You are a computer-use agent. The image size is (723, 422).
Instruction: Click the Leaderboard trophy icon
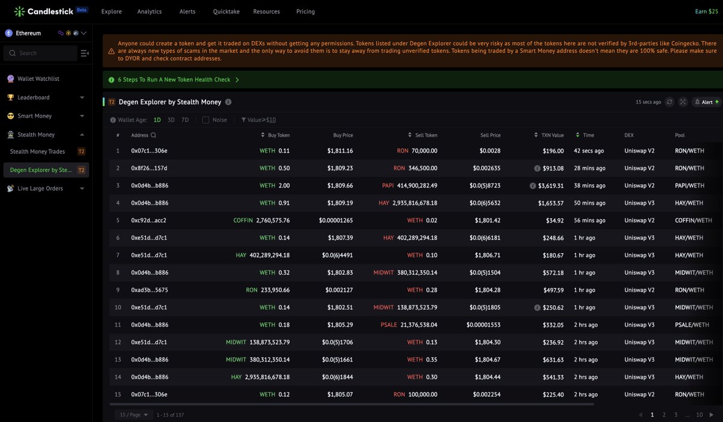(x=10, y=97)
